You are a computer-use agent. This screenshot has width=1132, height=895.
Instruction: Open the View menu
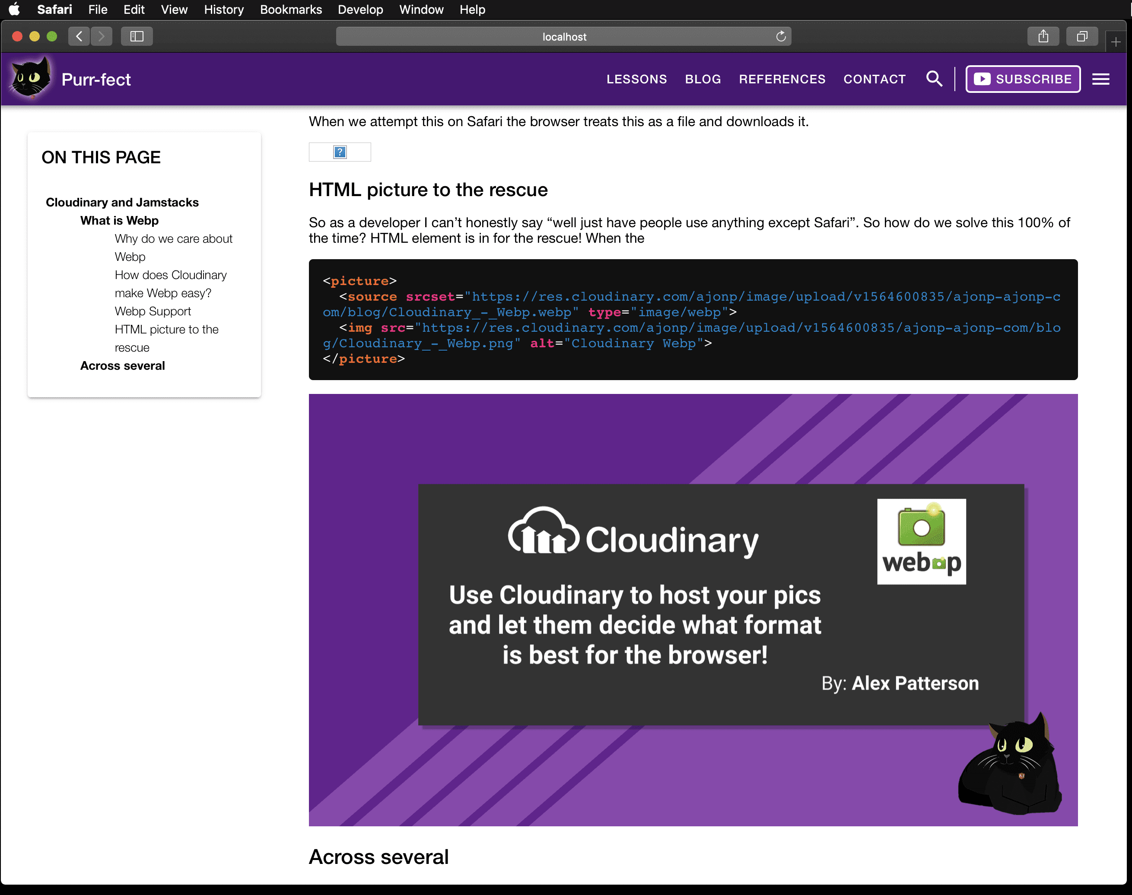(x=174, y=10)
